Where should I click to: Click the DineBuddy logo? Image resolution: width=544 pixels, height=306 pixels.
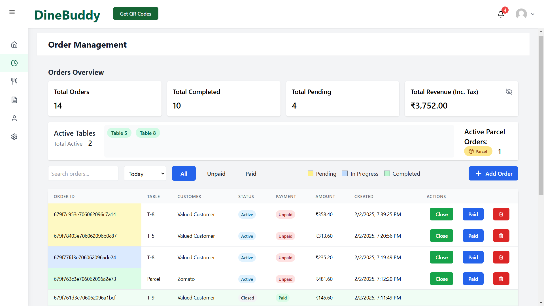67,15
